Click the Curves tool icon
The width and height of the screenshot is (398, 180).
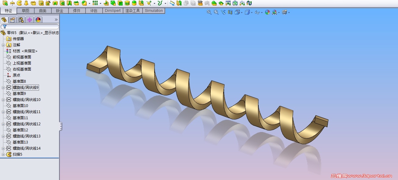click(x=160, y=3)
